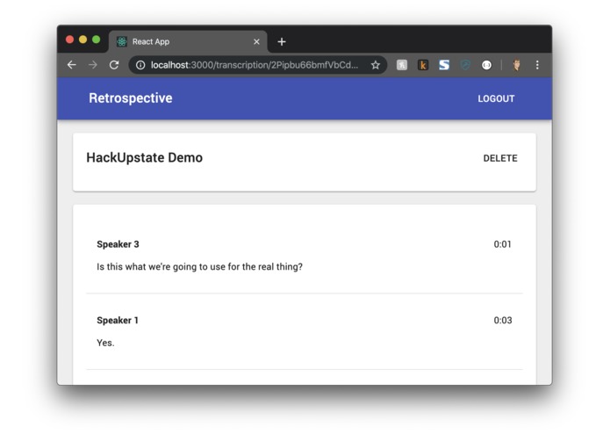
Task: Click the 0:01 timestamp
Action: [x=502, y=244]
